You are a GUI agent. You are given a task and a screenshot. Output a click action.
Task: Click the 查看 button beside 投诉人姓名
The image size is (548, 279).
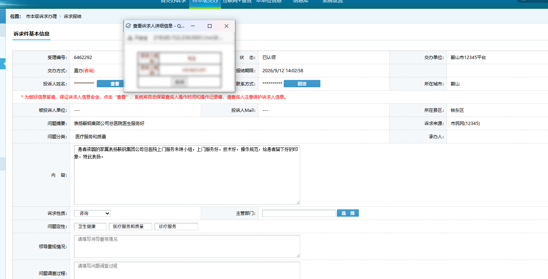coord(115,84)
